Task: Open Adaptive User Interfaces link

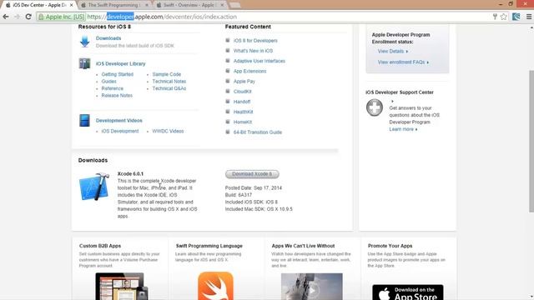Action: coord(259,61)
